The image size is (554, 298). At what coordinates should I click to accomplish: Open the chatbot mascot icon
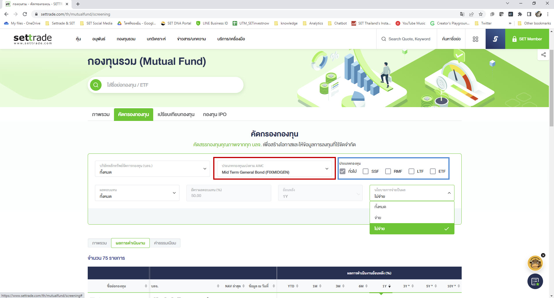[x=535, y=263]
